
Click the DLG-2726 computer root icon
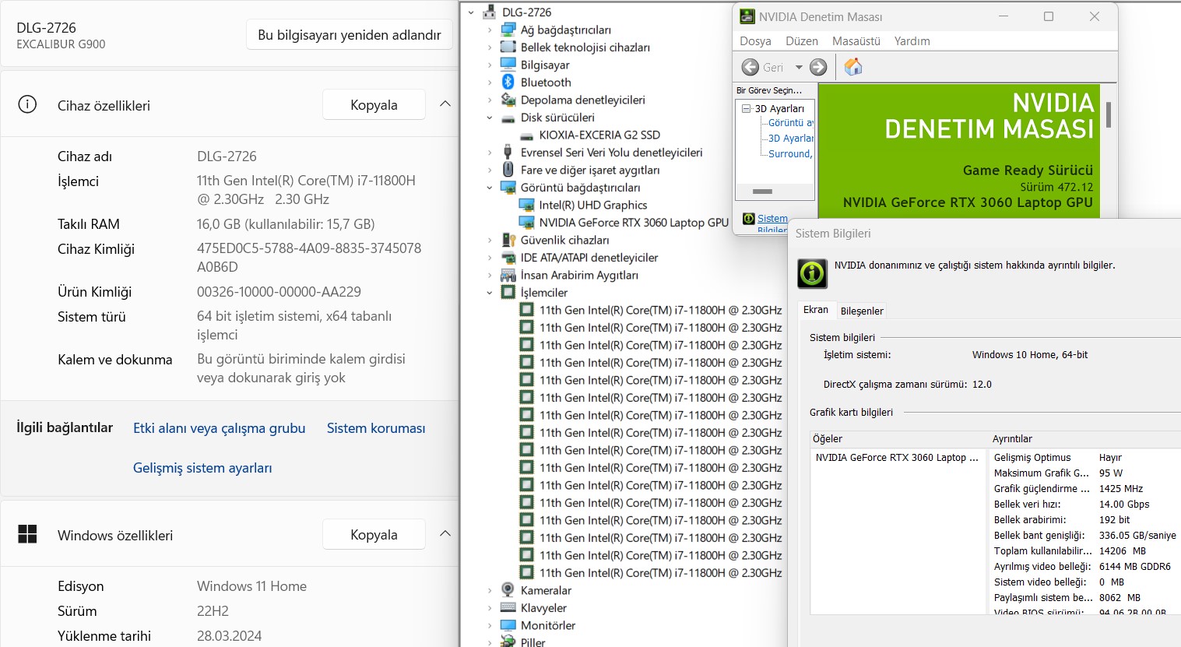[x=490, y=12]
